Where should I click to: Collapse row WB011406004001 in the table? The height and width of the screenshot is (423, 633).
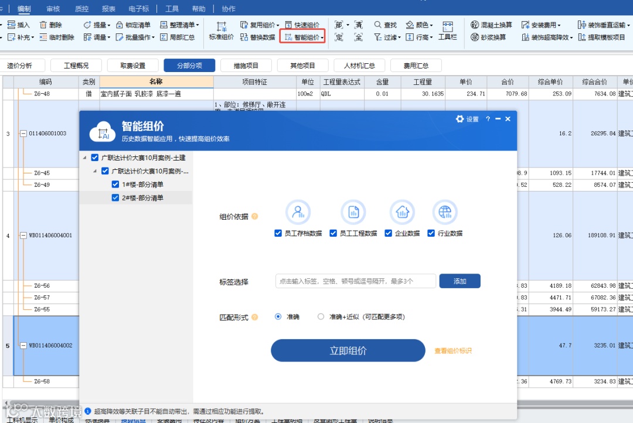click(23, 236)
